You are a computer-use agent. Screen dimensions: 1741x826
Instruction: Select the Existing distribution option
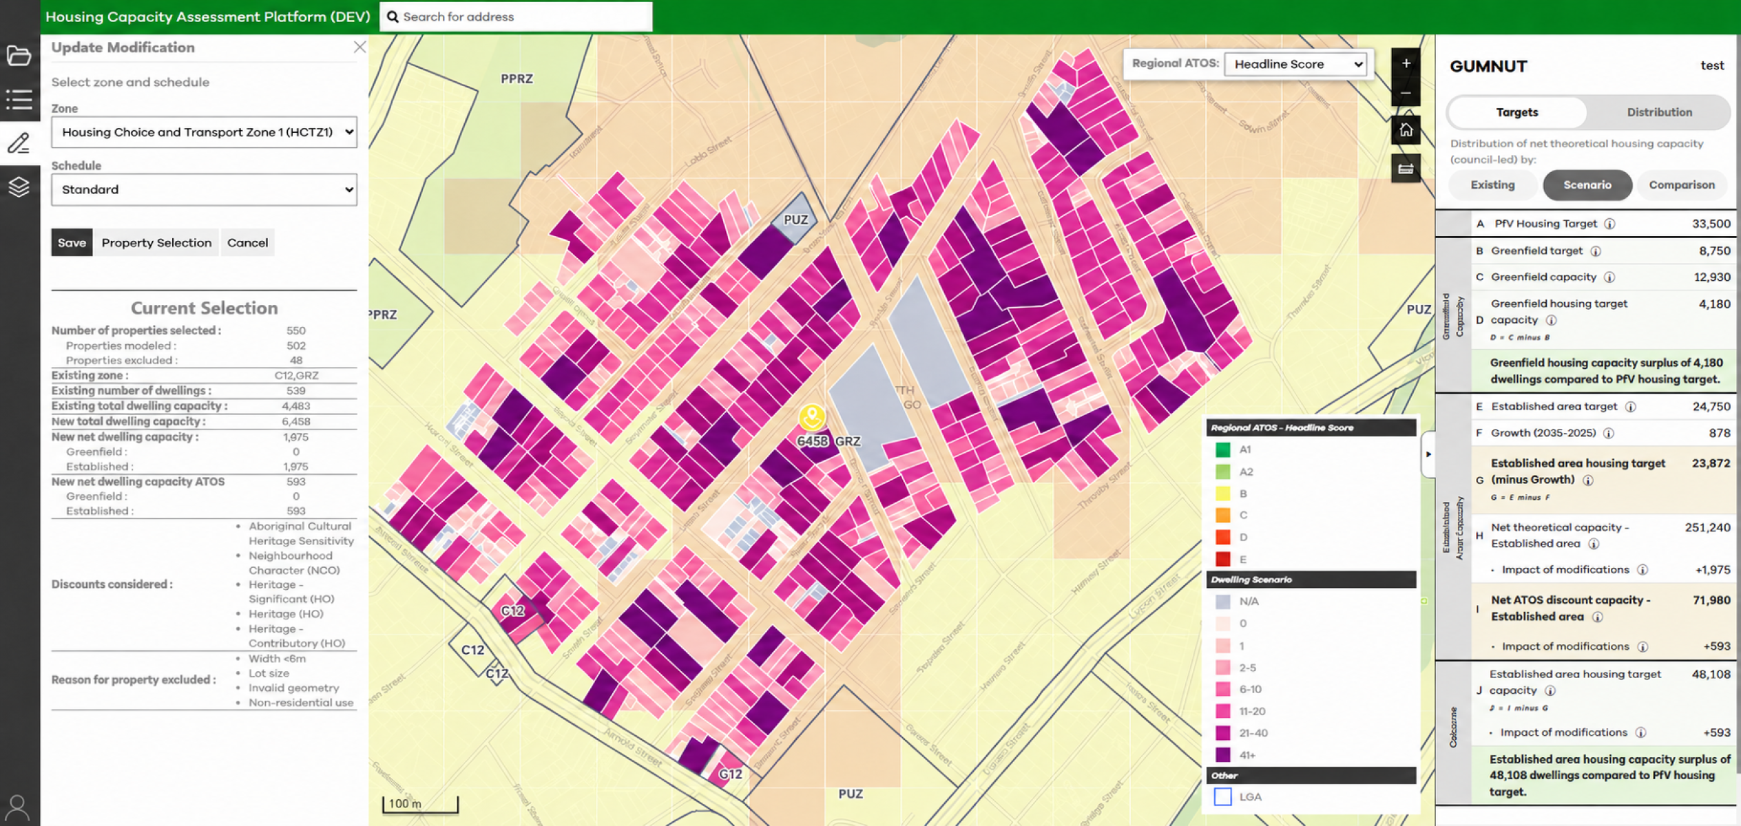coord(1492,185)
